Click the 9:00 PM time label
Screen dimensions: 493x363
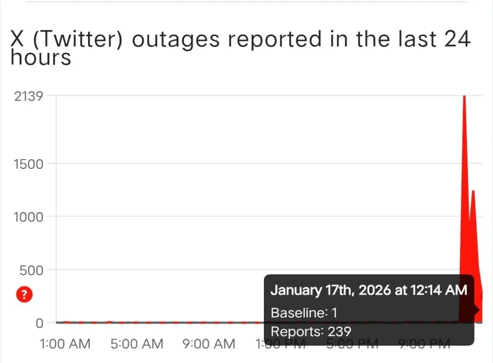pyautogui.click(x=425, y=344)
